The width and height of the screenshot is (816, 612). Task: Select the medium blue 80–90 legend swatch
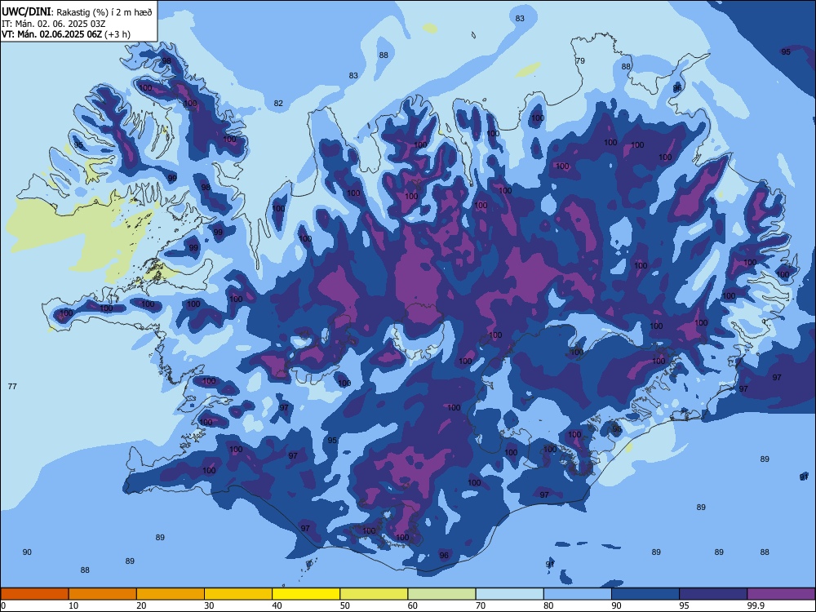click(x=578, y=594)
